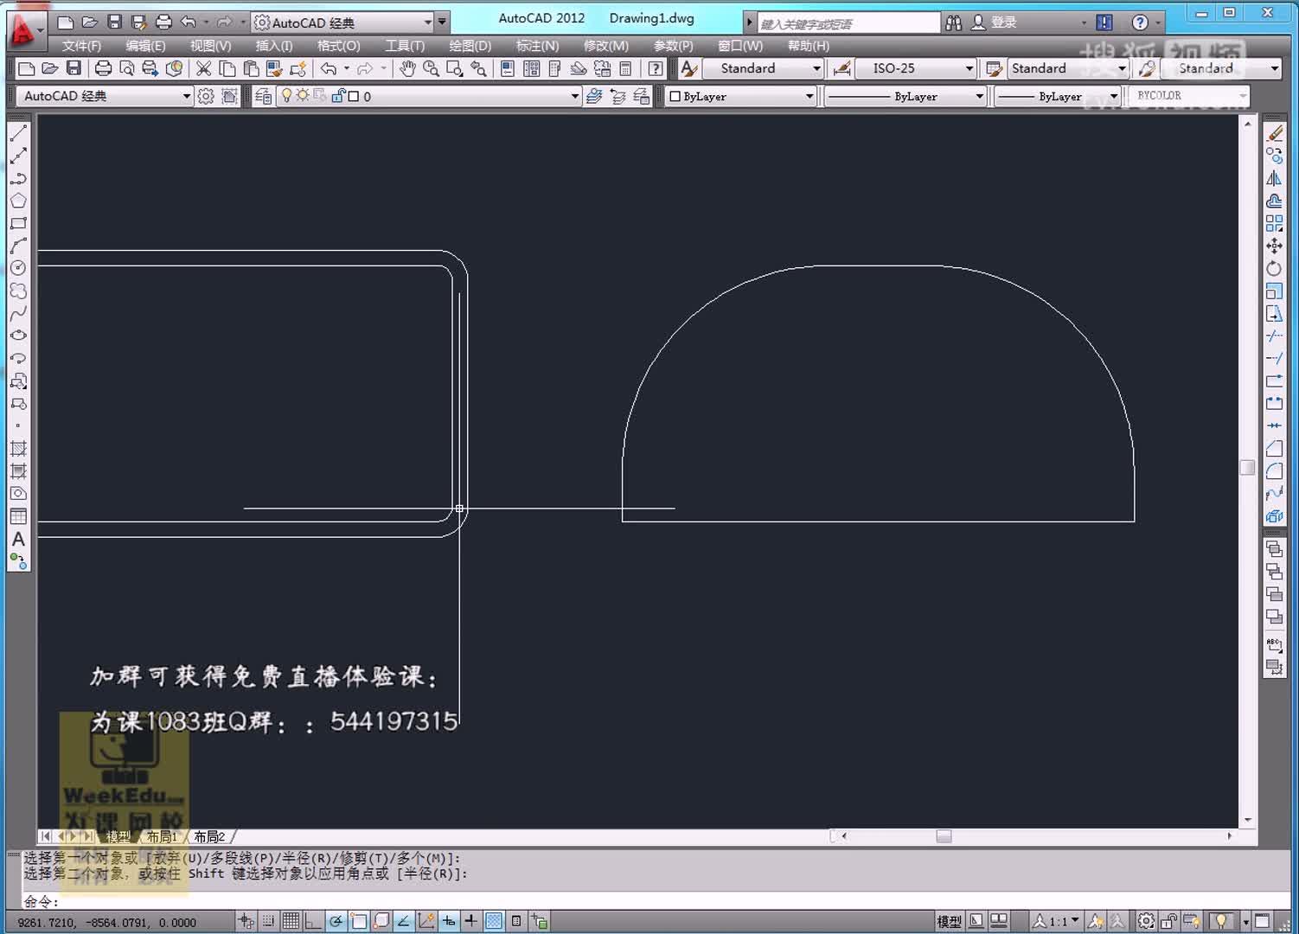Select the Multiline Text tool
The image size is (1299, 934).
tap(18, 539)
